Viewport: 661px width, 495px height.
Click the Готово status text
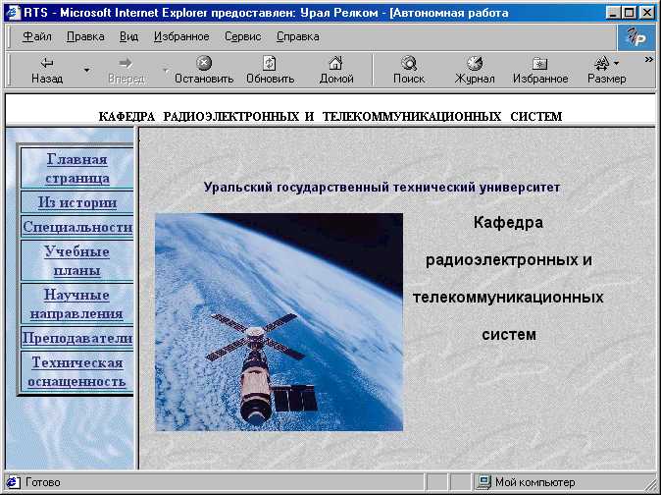[x=43, y=482]
